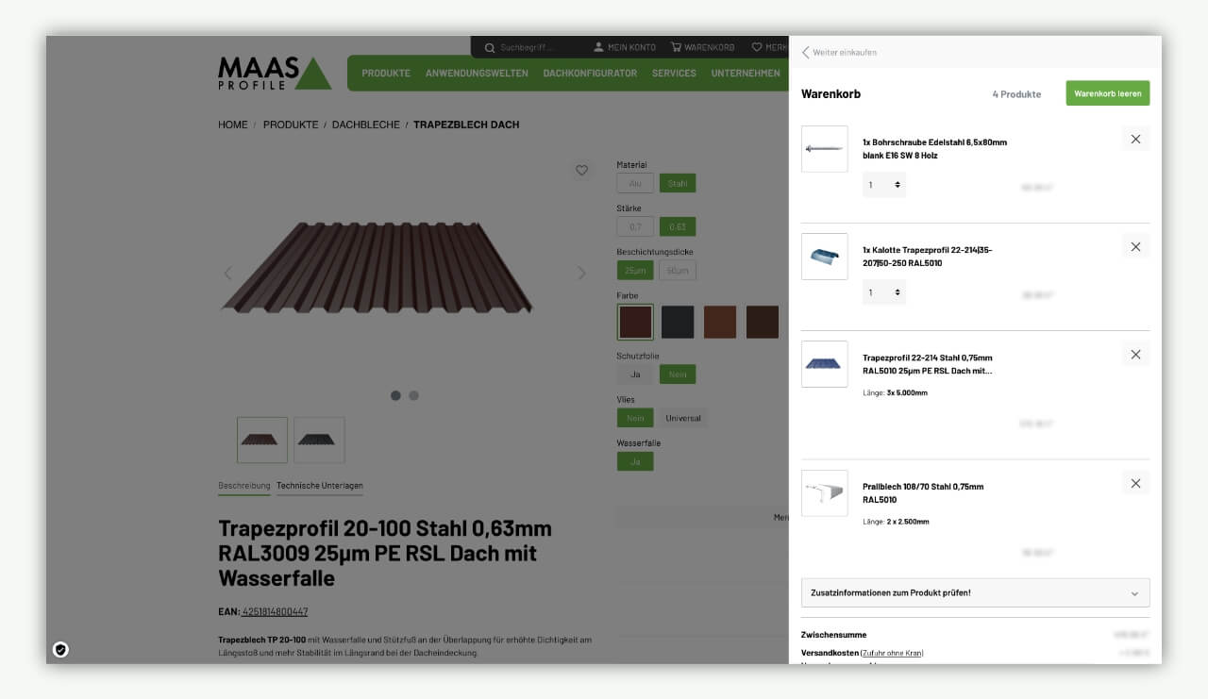Open Services menu

tap(674, 73)
